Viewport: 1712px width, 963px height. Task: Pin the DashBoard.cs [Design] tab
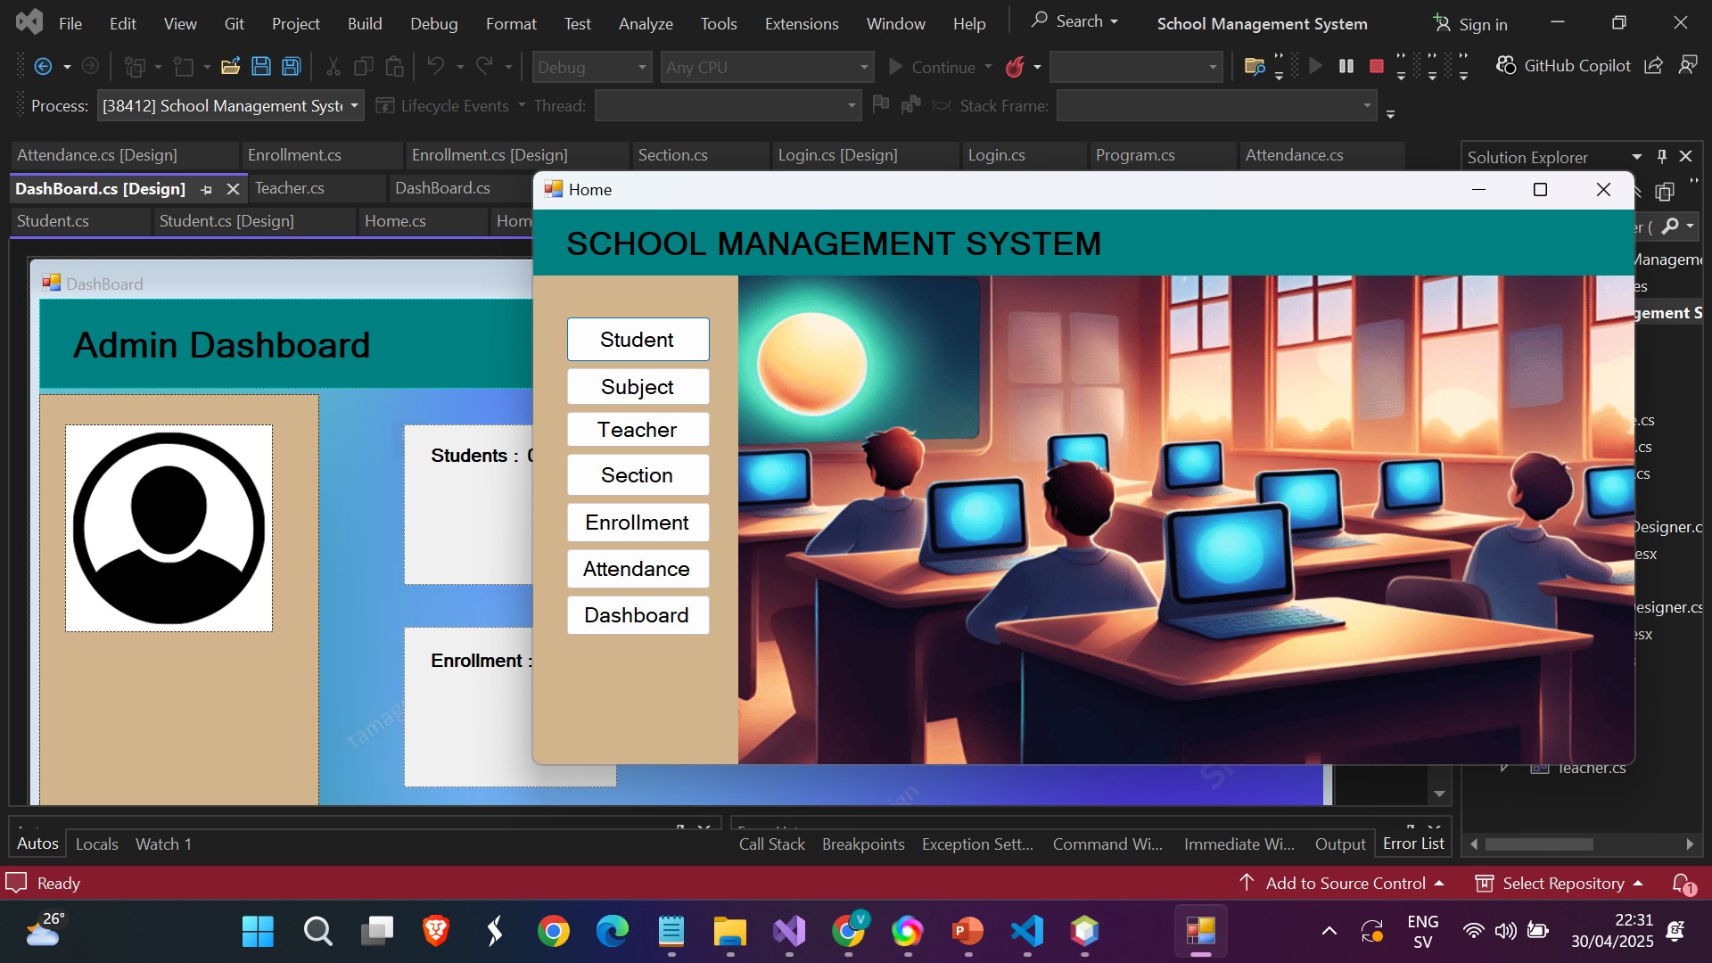pos(206,189)
